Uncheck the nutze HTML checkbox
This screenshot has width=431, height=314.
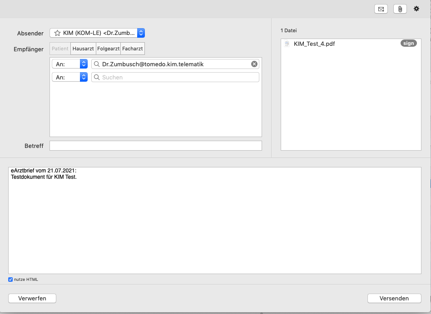pos(10,280)
